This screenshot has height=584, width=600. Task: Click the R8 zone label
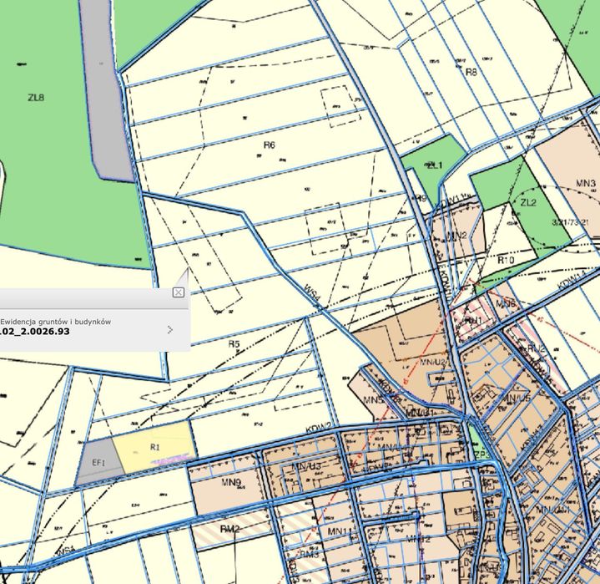tap(471, 72)
